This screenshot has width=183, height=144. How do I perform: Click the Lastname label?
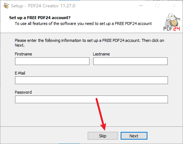101,54
